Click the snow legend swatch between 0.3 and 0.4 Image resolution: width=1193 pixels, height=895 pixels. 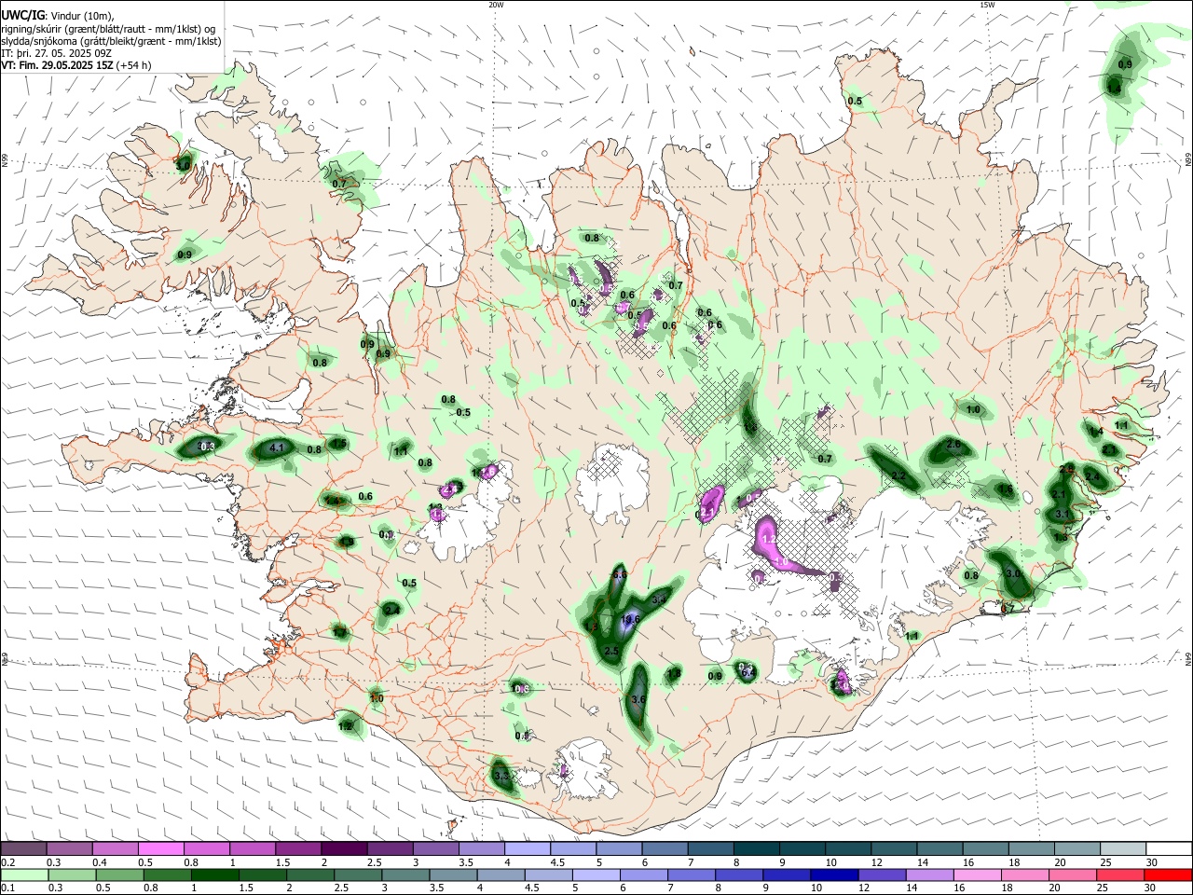click(x=70, y=848)
